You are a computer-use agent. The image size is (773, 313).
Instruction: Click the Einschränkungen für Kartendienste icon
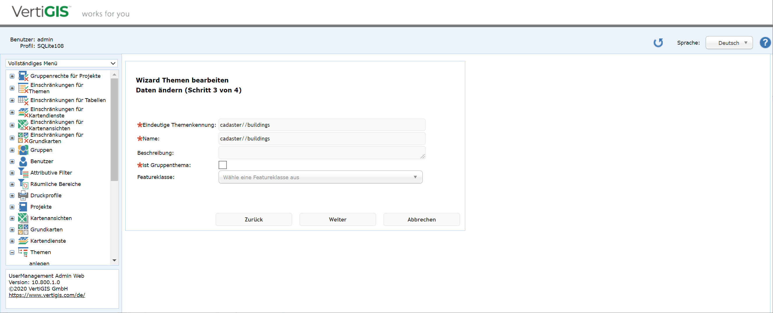point(23,112)
